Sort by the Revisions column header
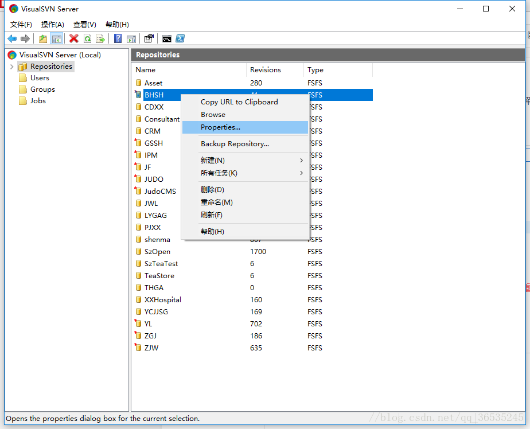 click(275, 69)
